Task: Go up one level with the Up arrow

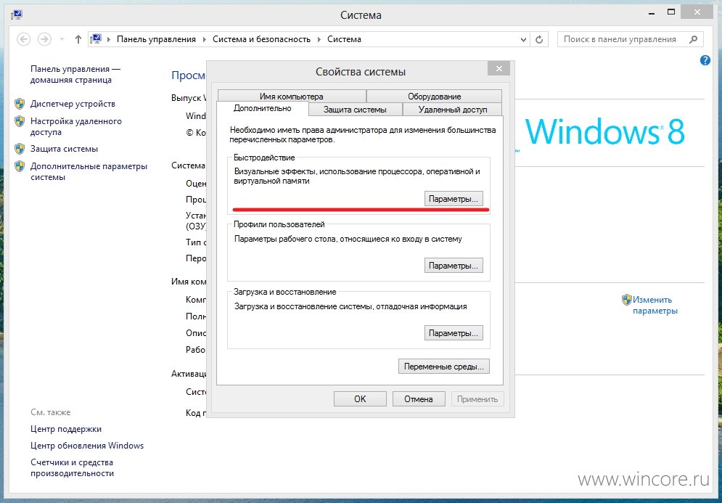Action: pos(78,39)
